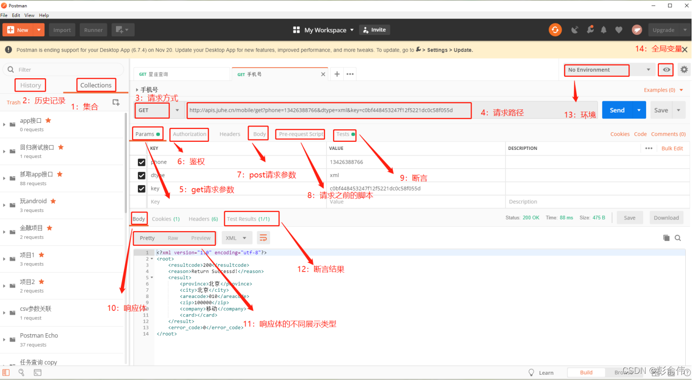Click the environment quick look eye icon
This screenshot has height=380, width=692.
click(666, 70)
